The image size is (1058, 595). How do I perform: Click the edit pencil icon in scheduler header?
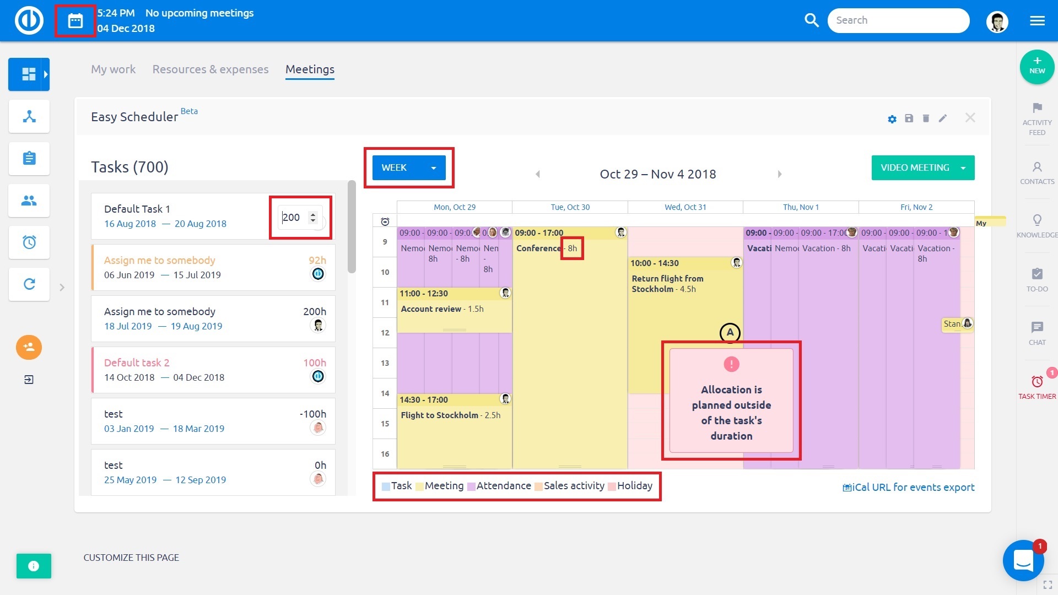943,118
